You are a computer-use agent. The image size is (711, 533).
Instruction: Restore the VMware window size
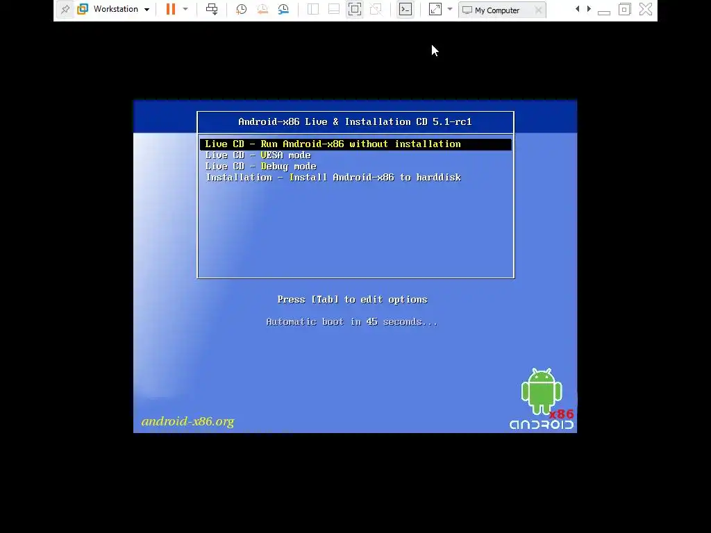(x=624, y=9)
